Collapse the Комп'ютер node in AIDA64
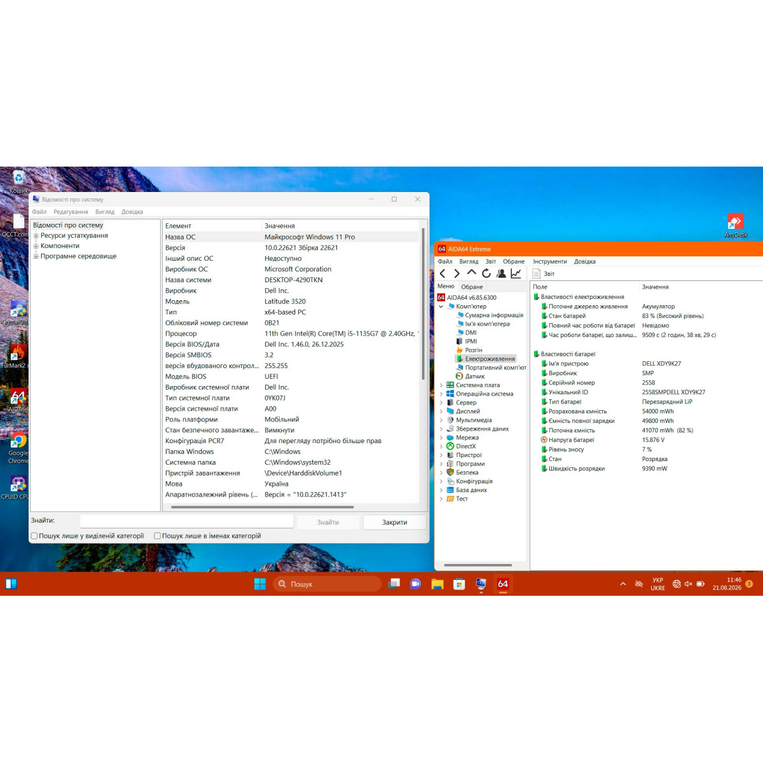This screenshot has width=763, height=763. (441, 306)
